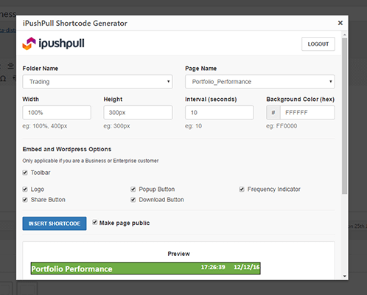Close the iPushPull Shortcode Generator dialog
This screenshot has height=295, width=367.
click(x=340, y=23)
